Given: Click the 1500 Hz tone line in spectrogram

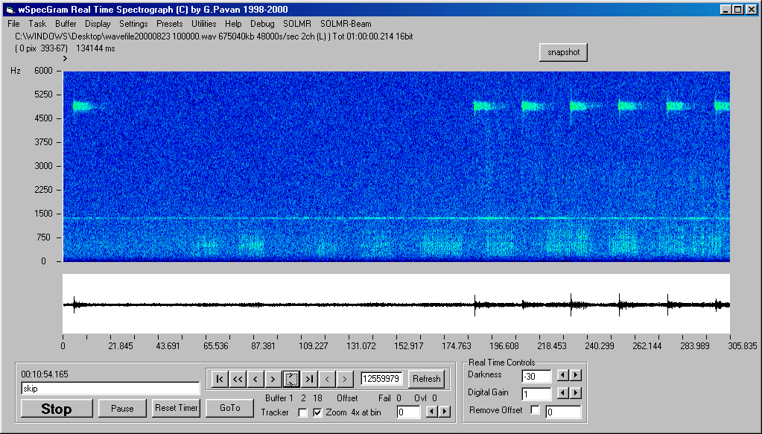Looking at the screenshot, I should [x=396, y=218].
